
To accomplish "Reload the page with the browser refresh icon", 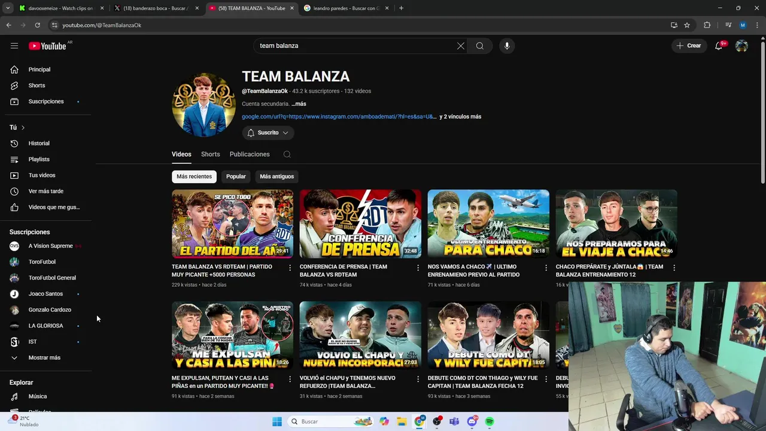I will tap(37, 25).
